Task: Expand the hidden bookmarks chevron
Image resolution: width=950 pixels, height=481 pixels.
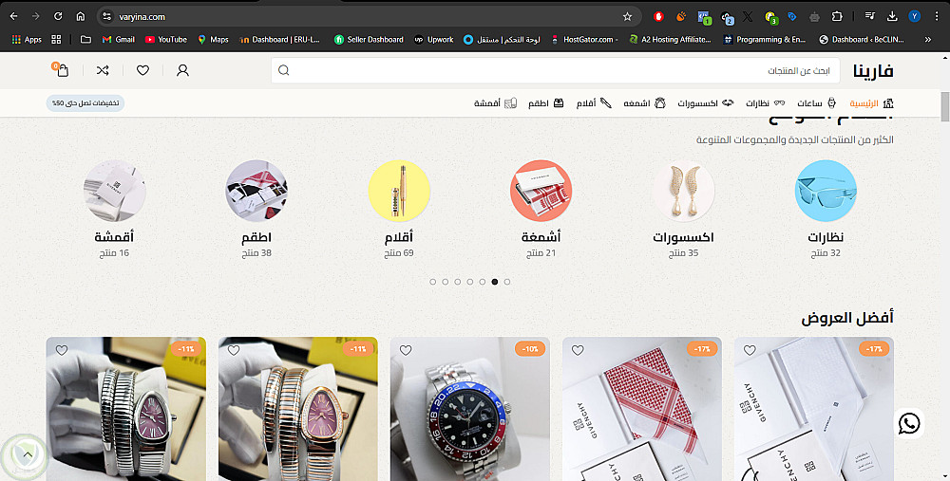Action: (927, 39)
